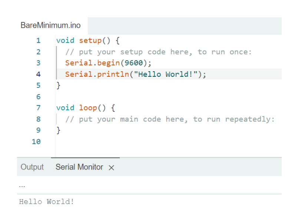The image size is (301, 210).
Task: Click empty line 6 in editor
Action: pyautogui.click(x=169, y=97)
